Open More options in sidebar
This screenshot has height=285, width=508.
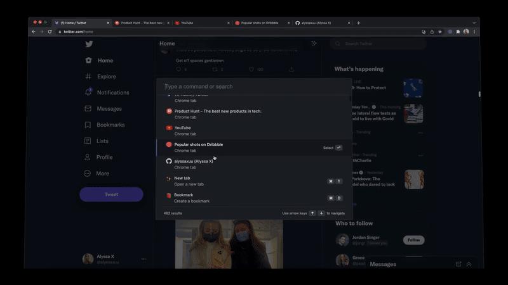tap(97, 173)
